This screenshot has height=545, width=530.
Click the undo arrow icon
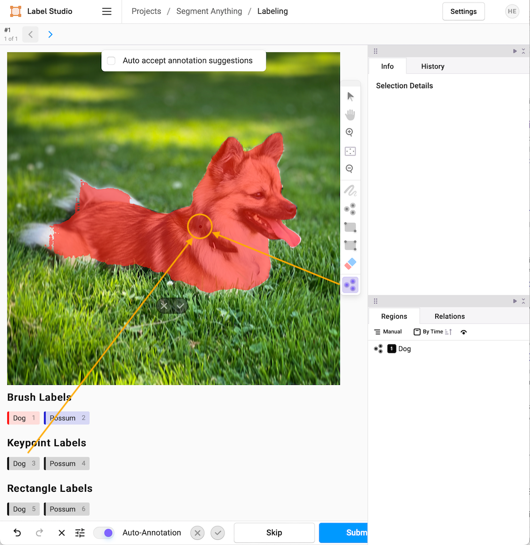click(17, 533)
